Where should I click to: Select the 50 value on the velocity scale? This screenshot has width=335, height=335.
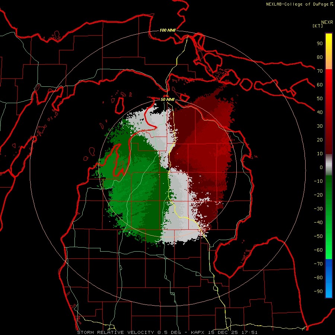pyautogui.click(x=320, y=99)
